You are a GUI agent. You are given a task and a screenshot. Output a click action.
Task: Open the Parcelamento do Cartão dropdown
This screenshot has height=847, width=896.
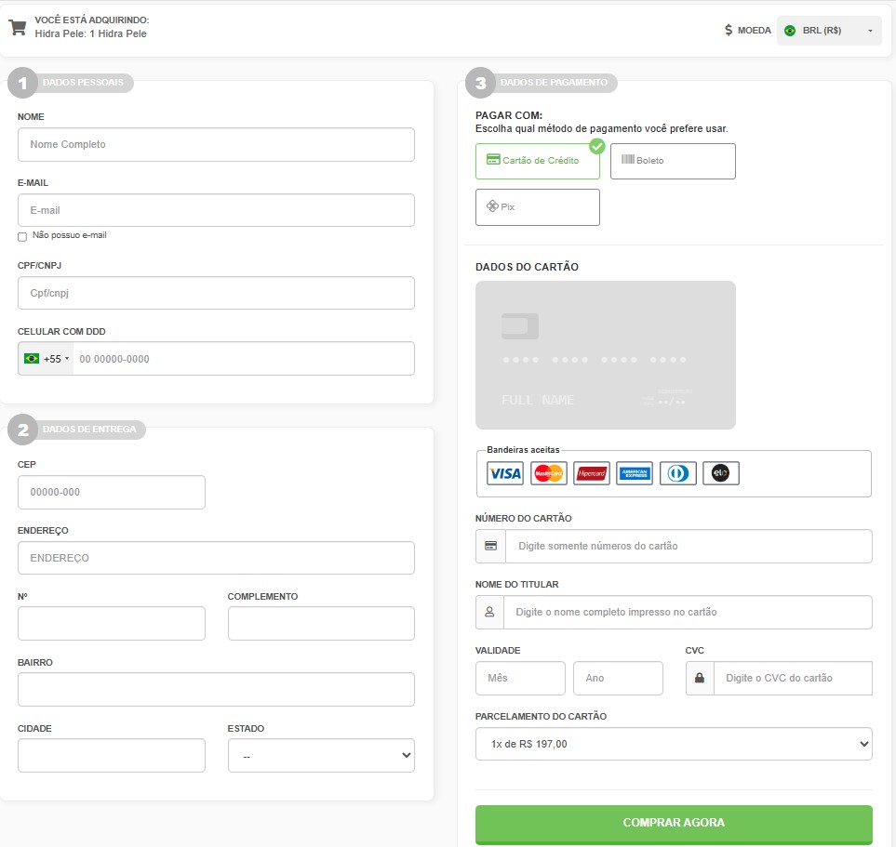[674, 744]
